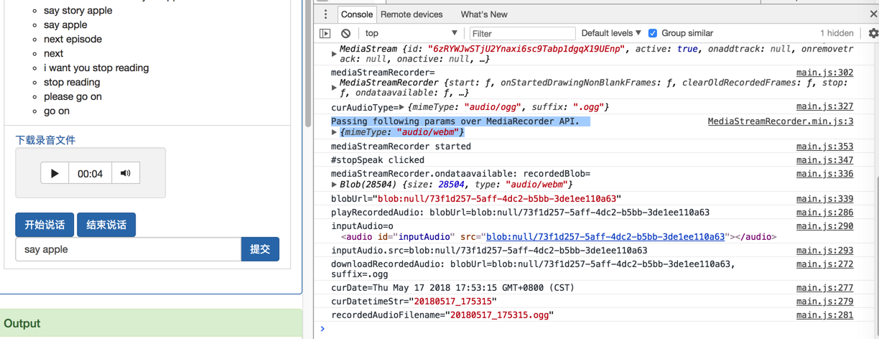The image size is (879, 339).
Task: Play the recorded audio clip
Action: (55, 173)
